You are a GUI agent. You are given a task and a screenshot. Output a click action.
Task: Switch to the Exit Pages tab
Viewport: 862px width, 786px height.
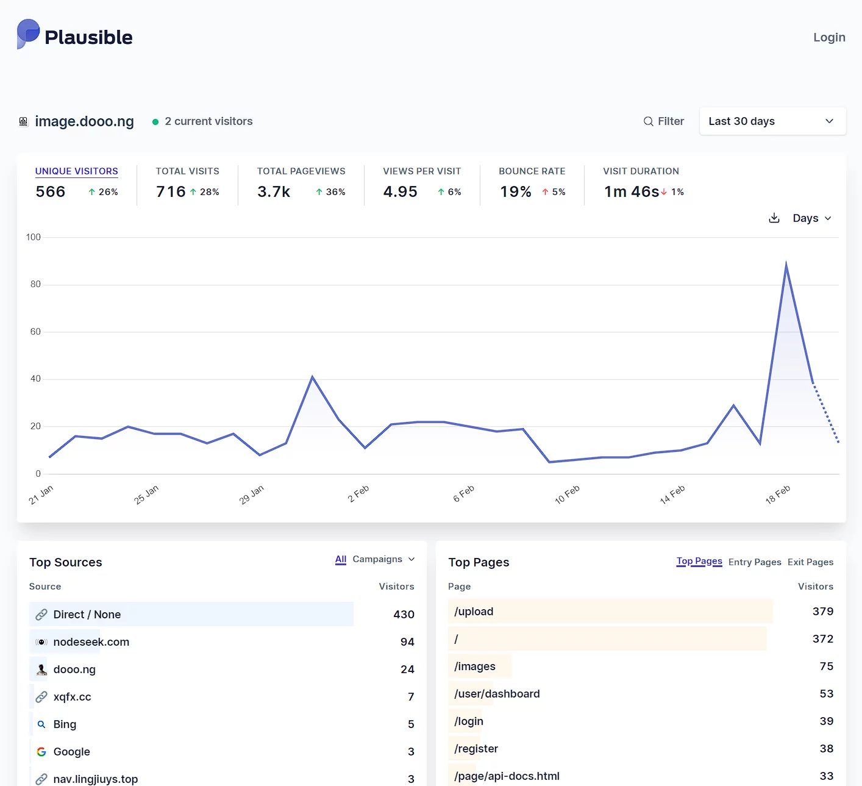tap(810, 562)
